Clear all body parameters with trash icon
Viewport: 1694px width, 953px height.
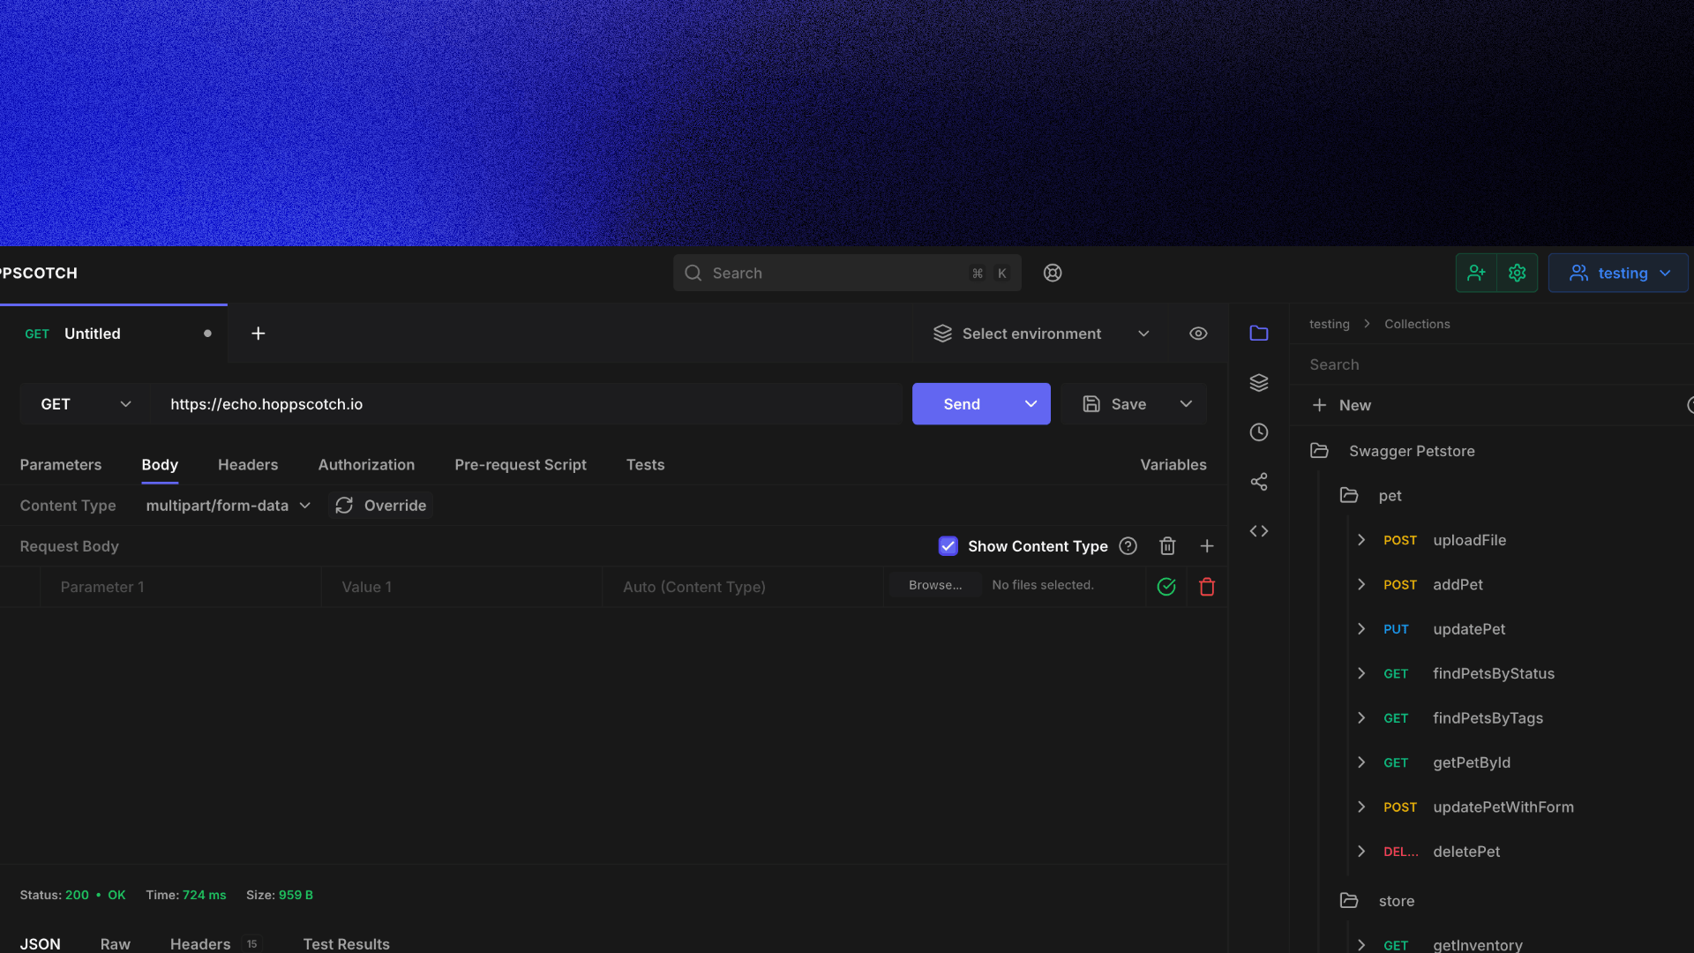point(1167,545)
